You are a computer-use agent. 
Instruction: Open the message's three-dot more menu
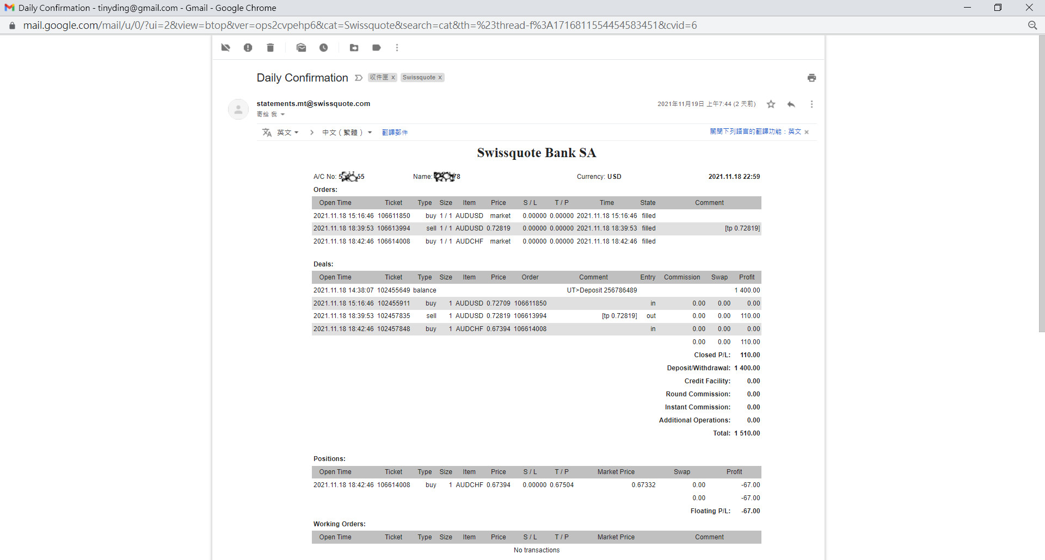tap(812, 104)
